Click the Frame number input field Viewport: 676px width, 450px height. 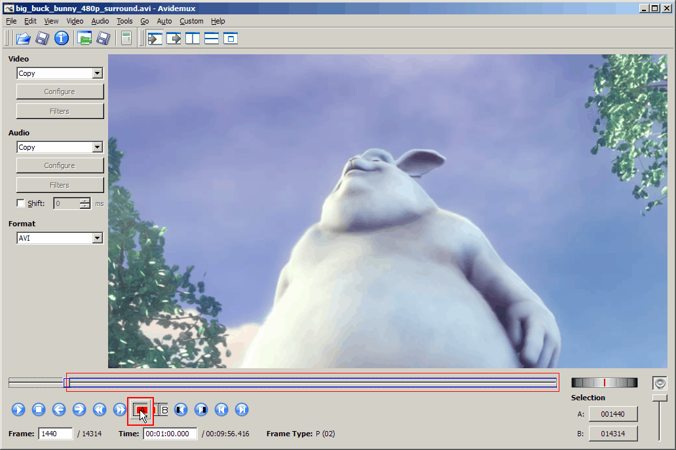56,434
